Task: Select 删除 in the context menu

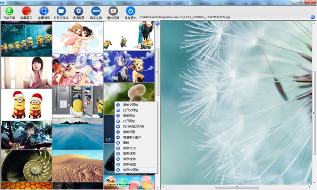Action: [x=126, y=143]
